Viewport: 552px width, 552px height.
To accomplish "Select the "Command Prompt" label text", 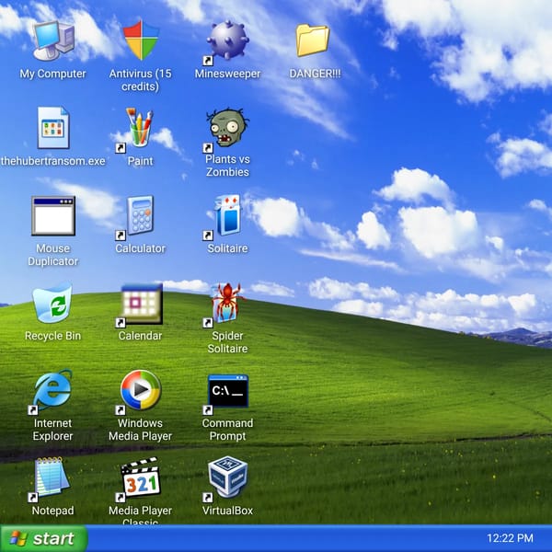I will 227,430.
